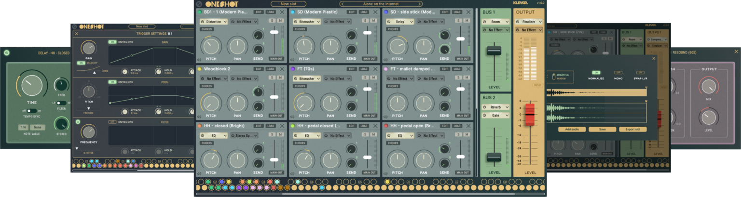
Task: Mute the BD1 - 1 slot
Action: click(280, 20)
